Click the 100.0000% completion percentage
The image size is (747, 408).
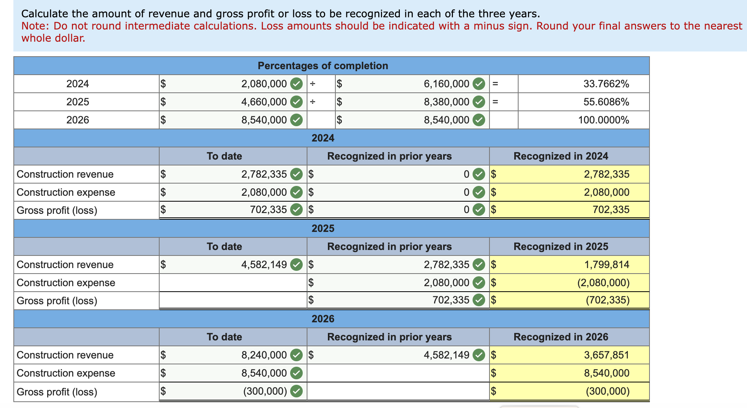point(603,120)
